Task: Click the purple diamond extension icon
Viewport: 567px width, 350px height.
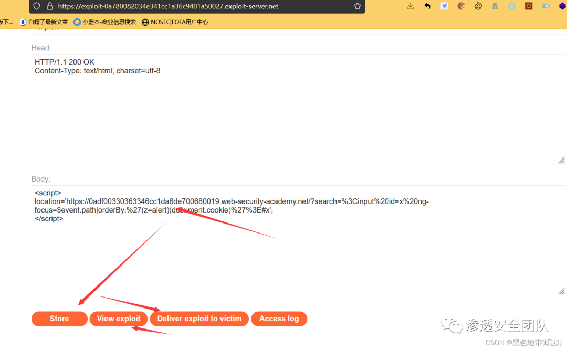Action: coord(562,6)
